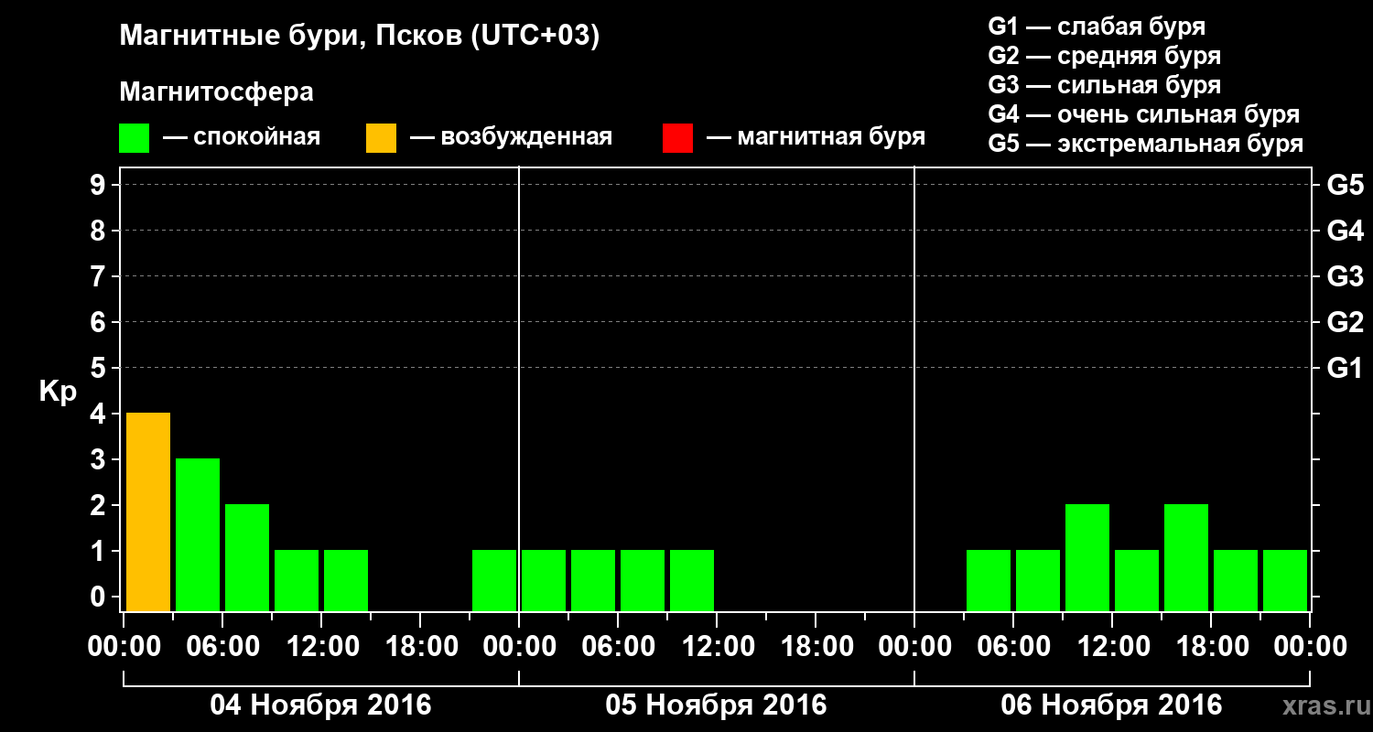Viewport: 1373px width, 732px height.
Task: Click the 'G4' label on right axis
Action: (x=1345, y=231)
